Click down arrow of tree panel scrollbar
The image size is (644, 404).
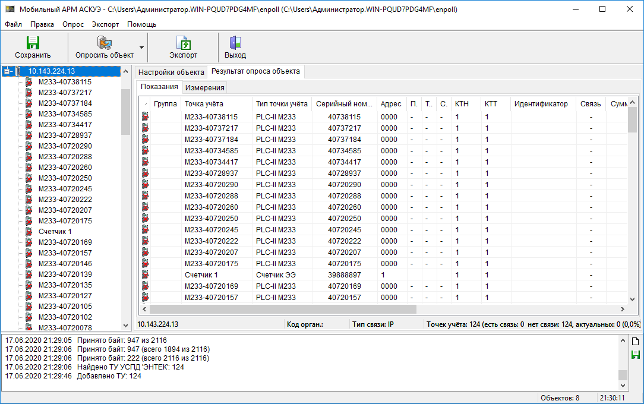[126, 326]
